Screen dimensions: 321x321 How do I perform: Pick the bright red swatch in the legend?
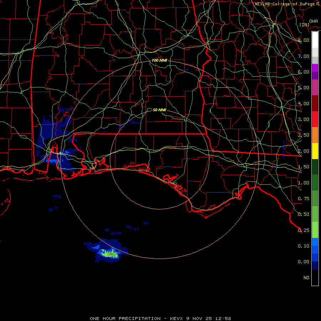(315, 119)
